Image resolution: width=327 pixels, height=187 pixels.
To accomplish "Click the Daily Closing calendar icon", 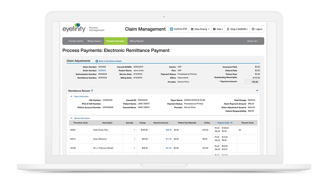I will pos(192,29).
